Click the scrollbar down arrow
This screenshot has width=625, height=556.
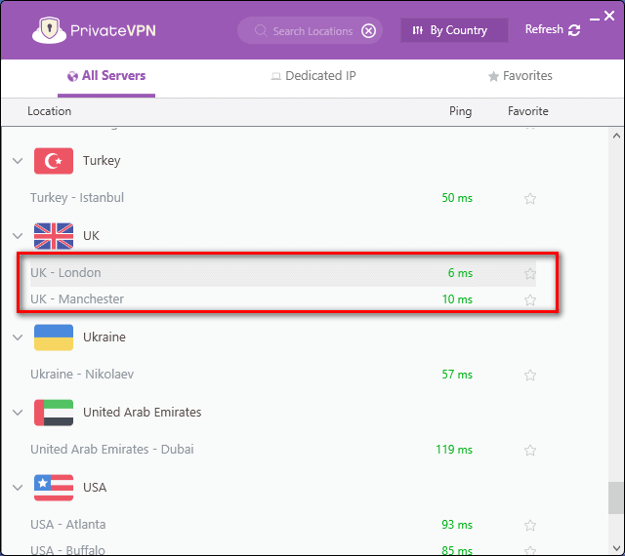pyautogui.click(x=616, y=548)
